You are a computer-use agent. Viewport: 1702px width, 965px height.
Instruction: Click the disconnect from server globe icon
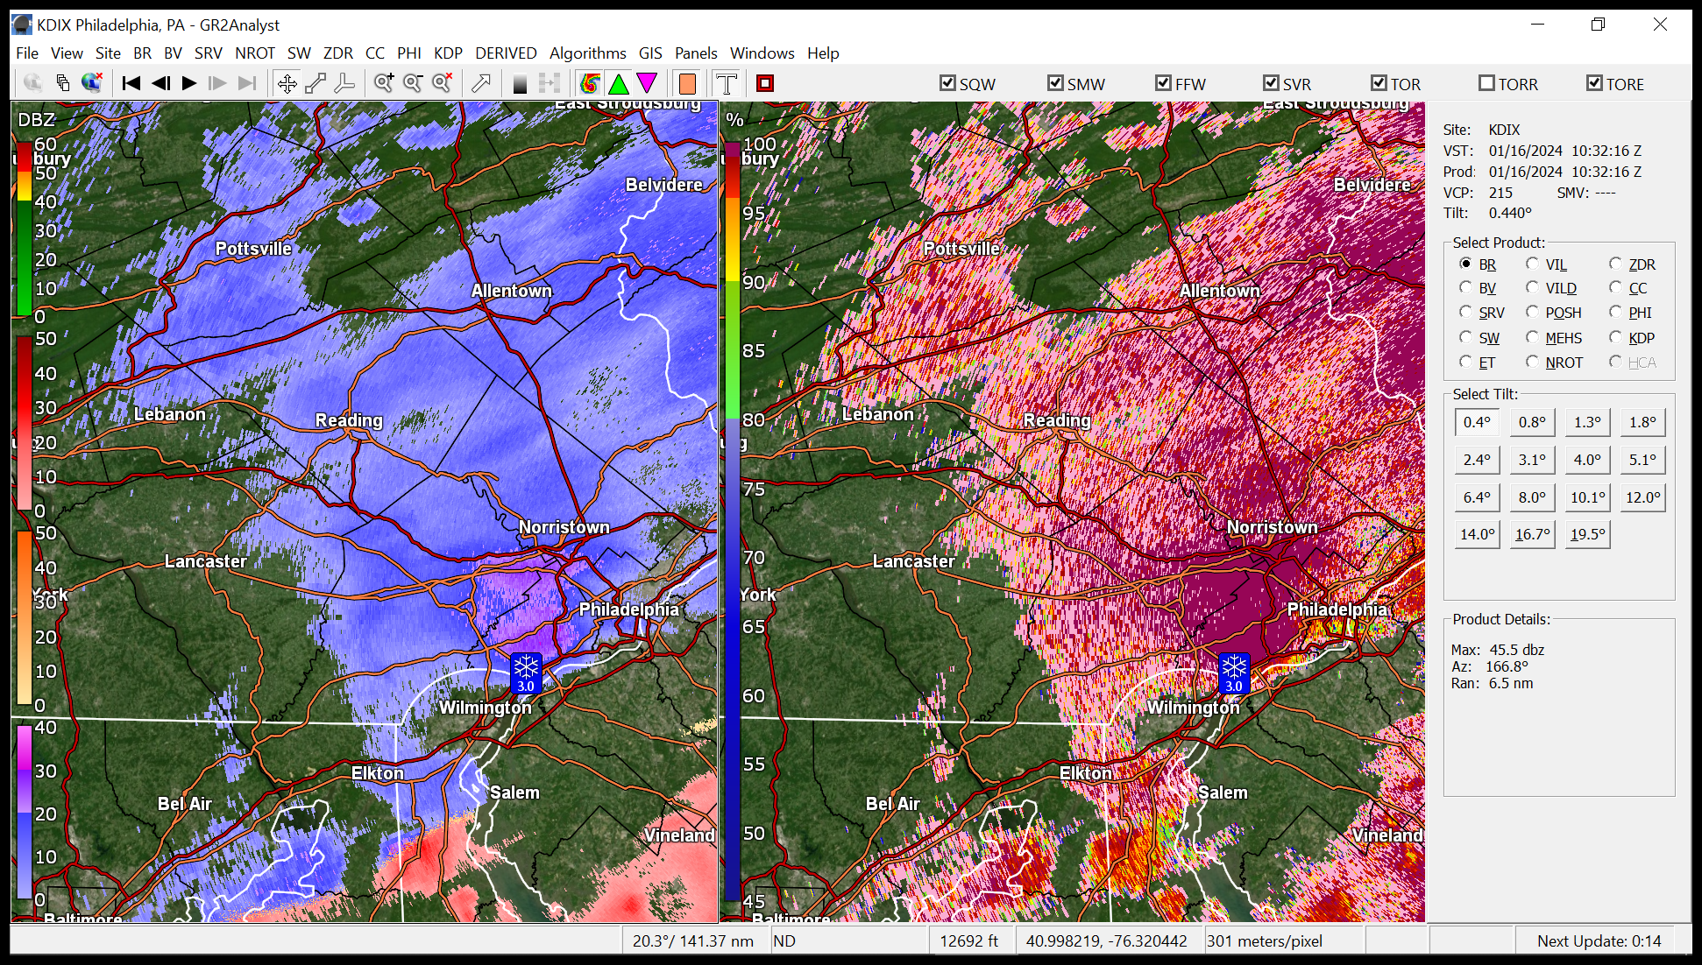click(92, 83)
